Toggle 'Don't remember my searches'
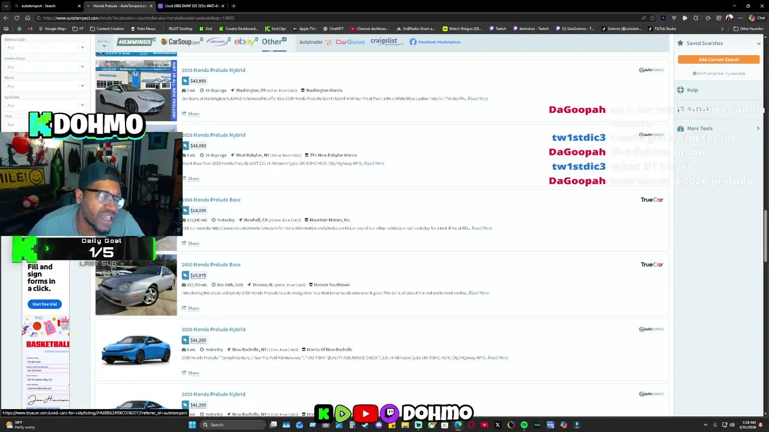This screenshot has width=769, height=432. (719, 73)
